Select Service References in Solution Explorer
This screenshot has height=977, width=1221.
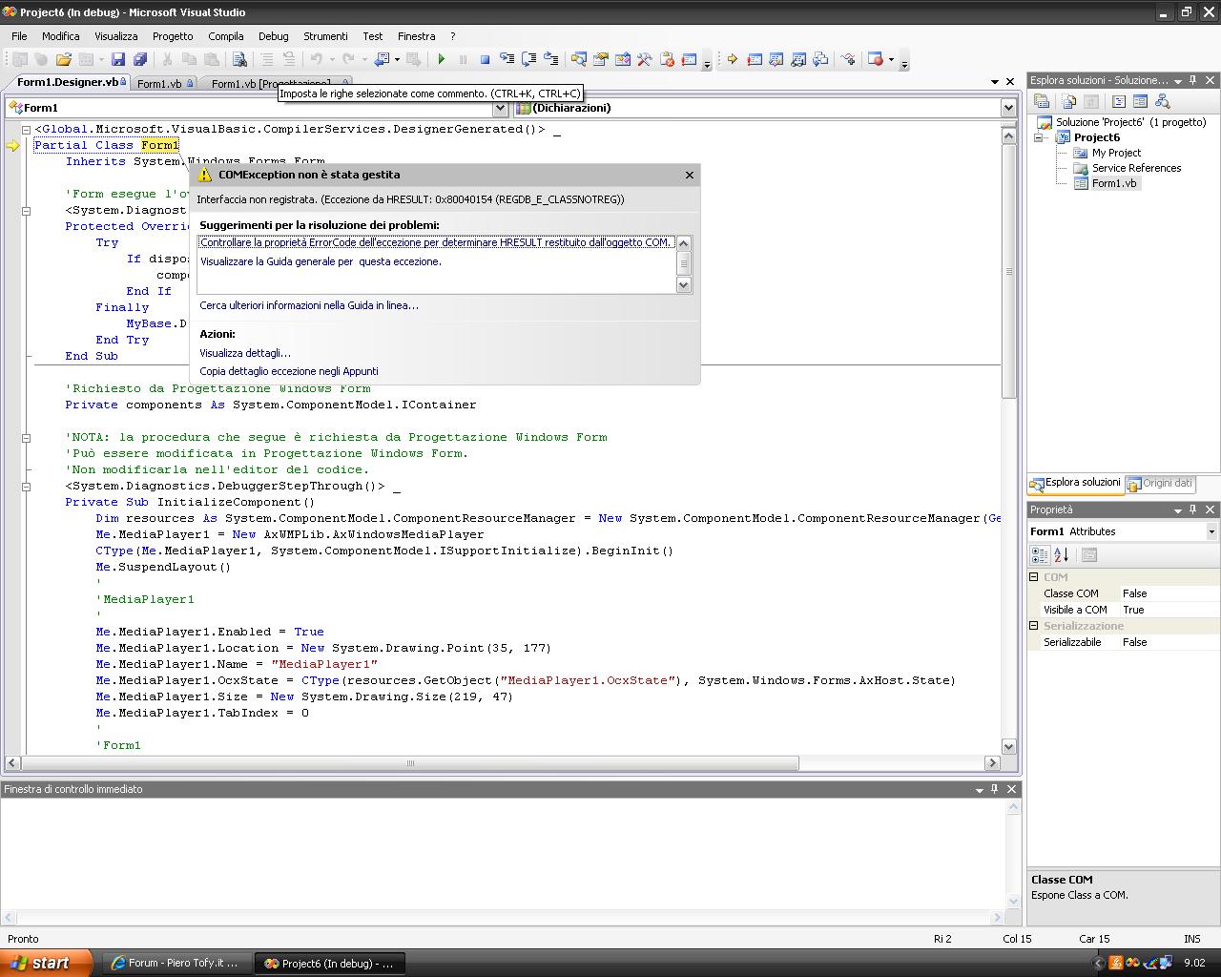pyautogui.click(x=1136, y=168)
